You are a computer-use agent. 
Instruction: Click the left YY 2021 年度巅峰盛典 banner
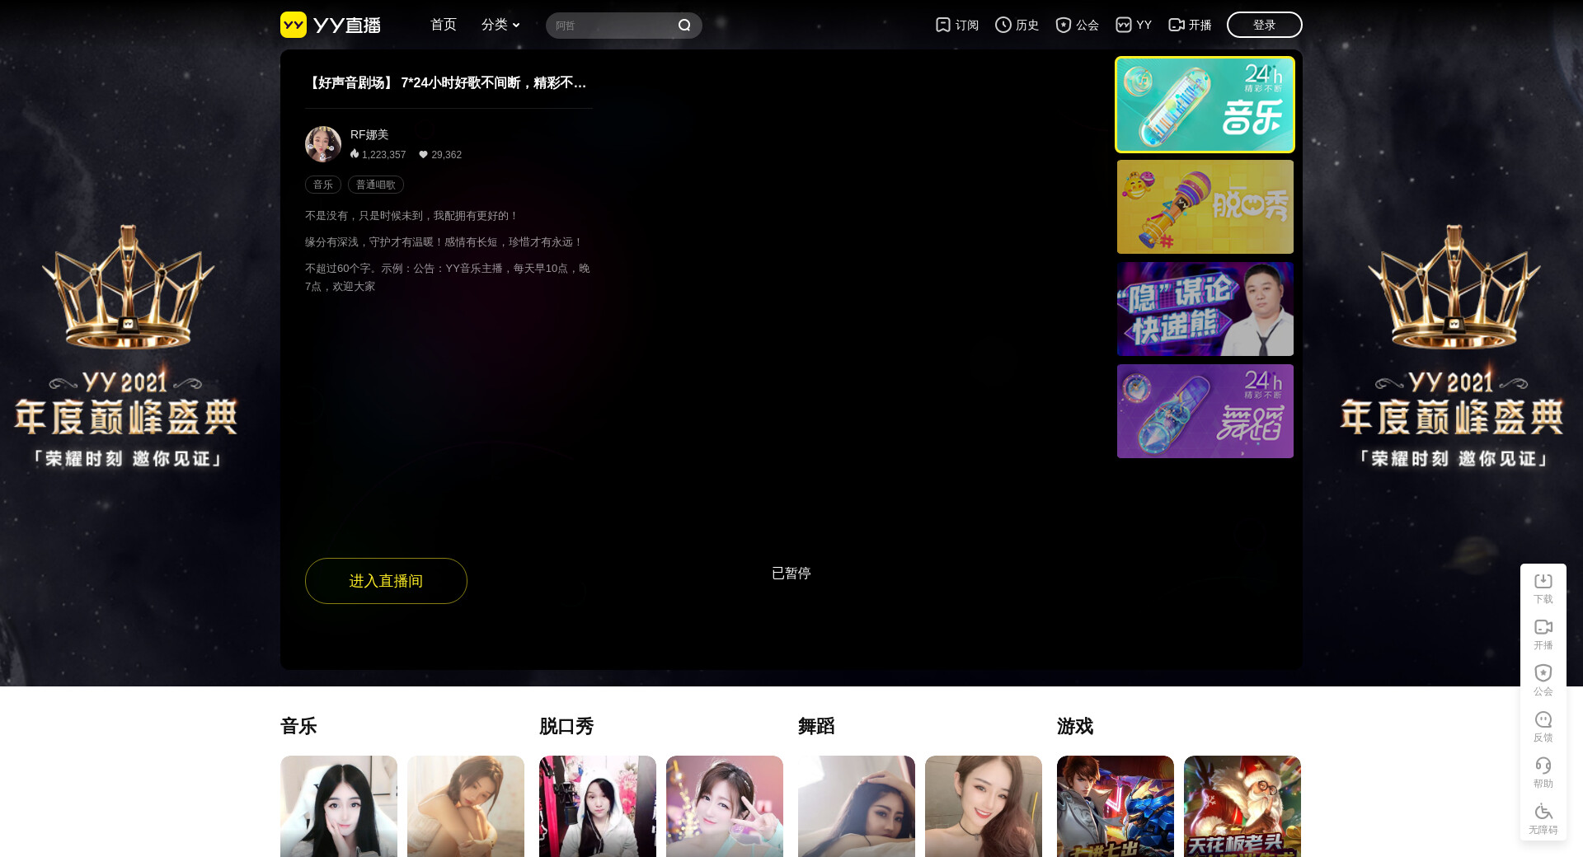click(x=128, y=346)
